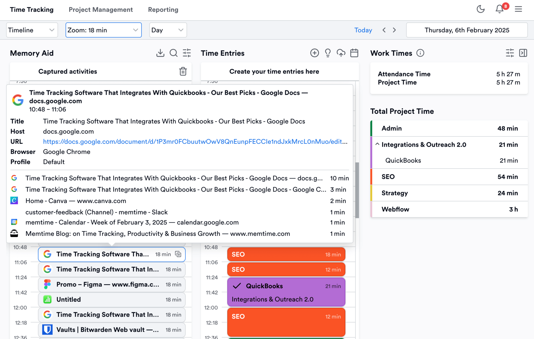Click customer-feedback Slack activity row
The height and width of the screenshot is (339, 534).
[x=179, y=212]
